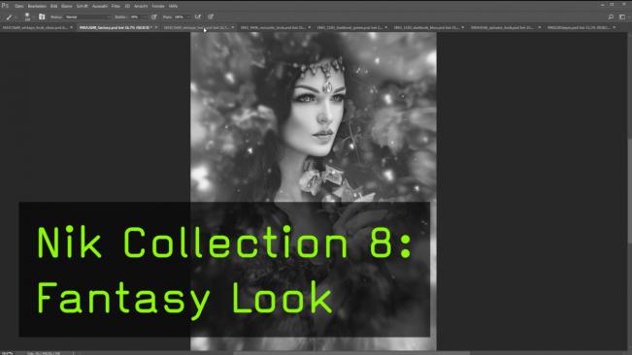
Task: Open the Hilfe menu
Action: (x=173, y=6)
